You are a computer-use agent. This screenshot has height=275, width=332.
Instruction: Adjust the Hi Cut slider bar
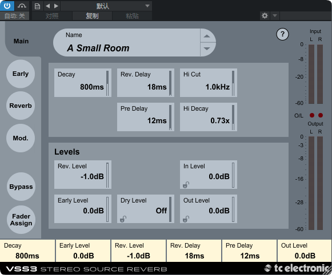[233, 83]
